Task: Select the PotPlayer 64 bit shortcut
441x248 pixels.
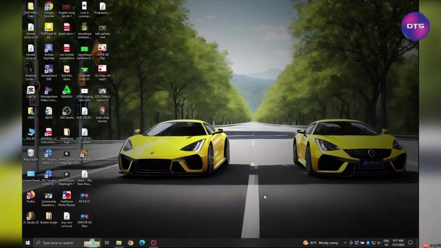Action: pos(49,30)
